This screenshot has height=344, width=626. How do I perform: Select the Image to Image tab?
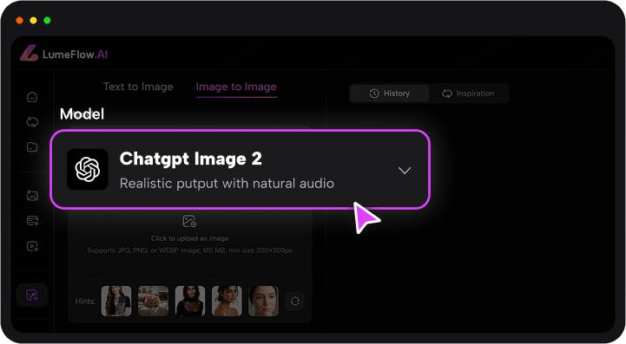(236, 87)
